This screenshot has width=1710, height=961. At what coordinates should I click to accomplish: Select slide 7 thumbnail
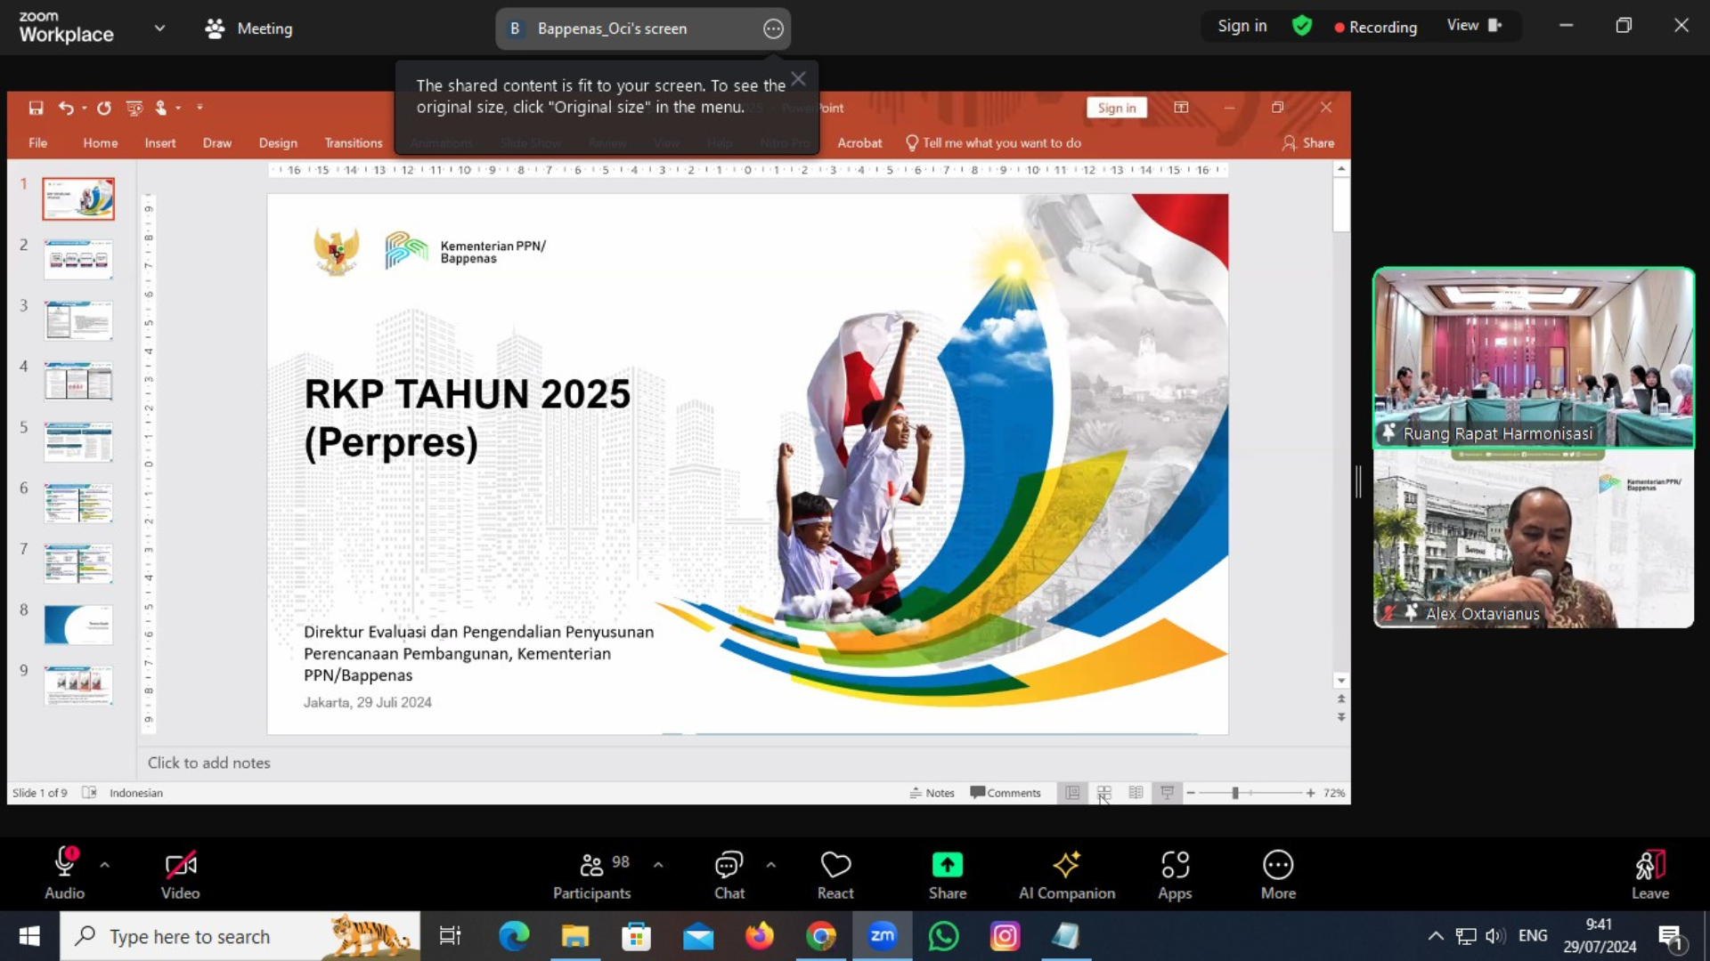pos(78,564)
